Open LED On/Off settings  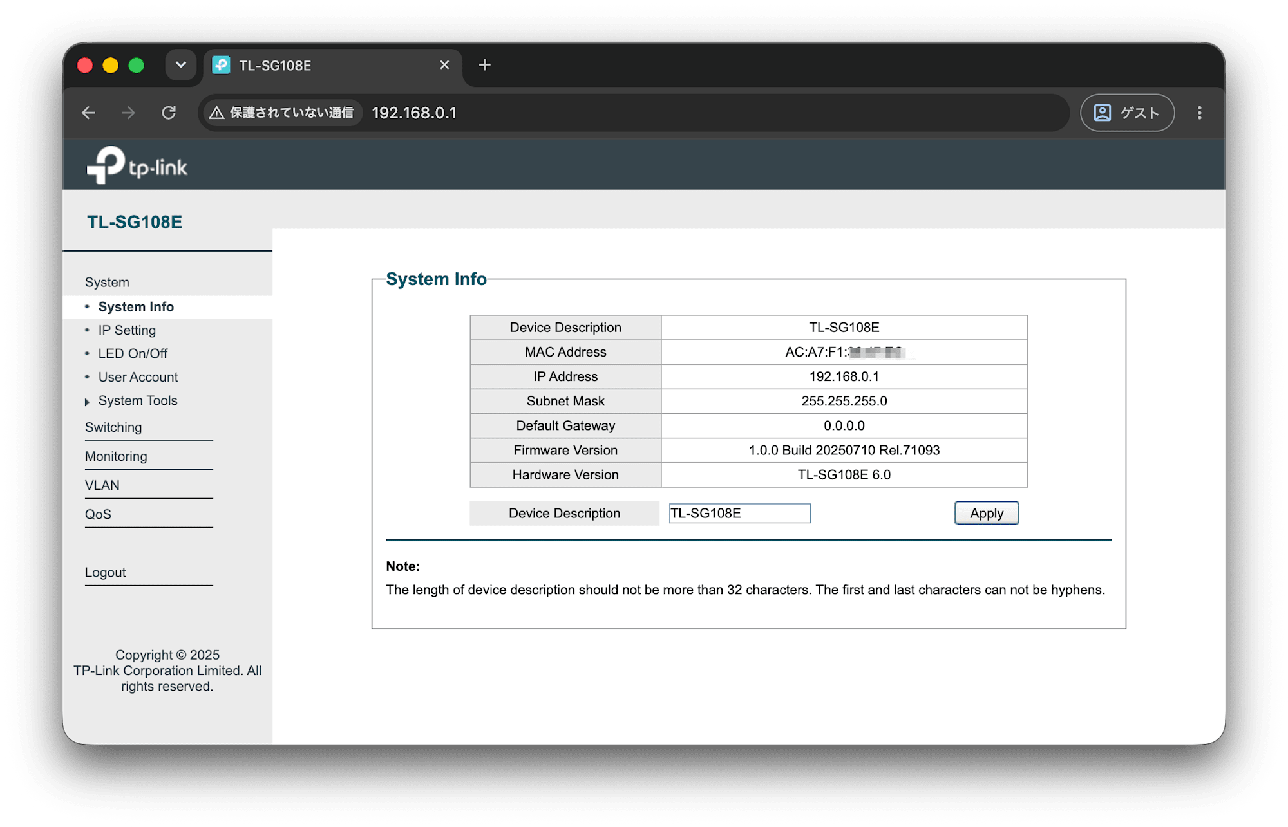[133, 353]
